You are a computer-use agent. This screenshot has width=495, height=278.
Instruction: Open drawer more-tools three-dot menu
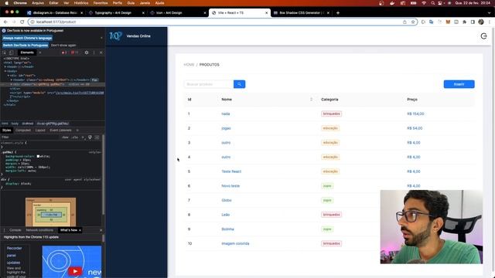[5, 230]
